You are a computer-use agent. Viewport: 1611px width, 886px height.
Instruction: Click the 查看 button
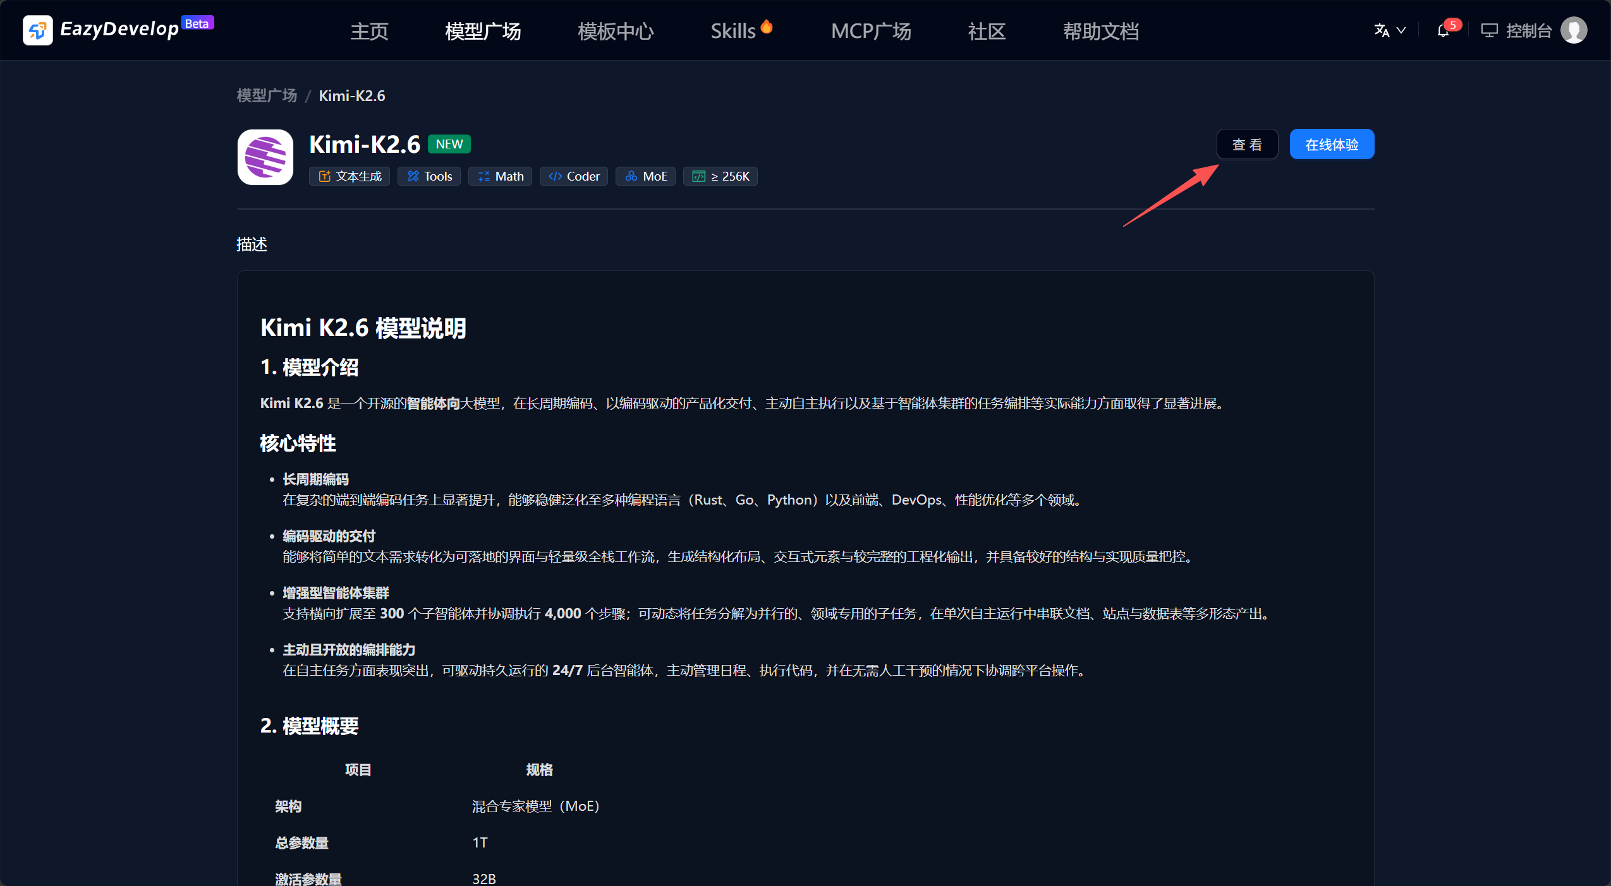1248,145
